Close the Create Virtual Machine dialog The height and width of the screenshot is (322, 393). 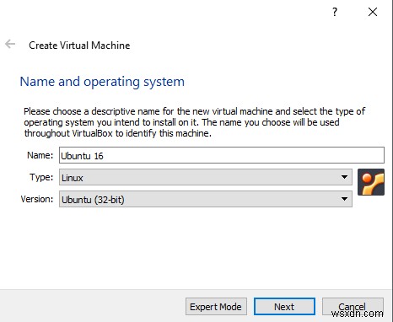pyautogui.click(x=373, y=12)
